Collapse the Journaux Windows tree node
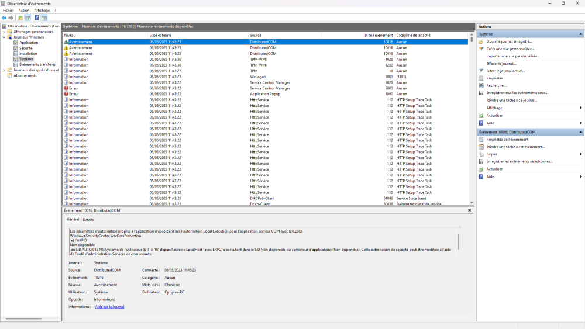Viewport: 585px width, 329px height. (x=4, y=37)
